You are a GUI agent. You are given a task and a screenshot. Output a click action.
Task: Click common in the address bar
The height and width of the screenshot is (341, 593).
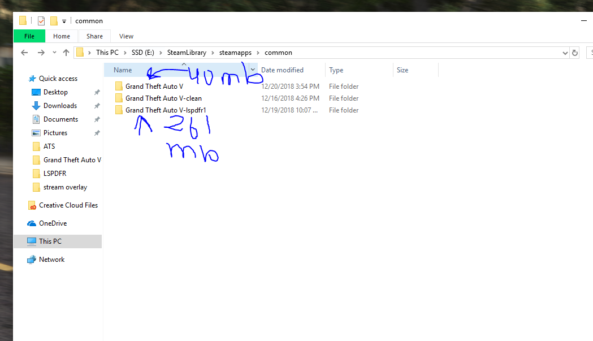(278, 53)
